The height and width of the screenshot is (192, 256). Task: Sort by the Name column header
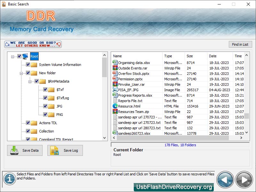point(137,56)
